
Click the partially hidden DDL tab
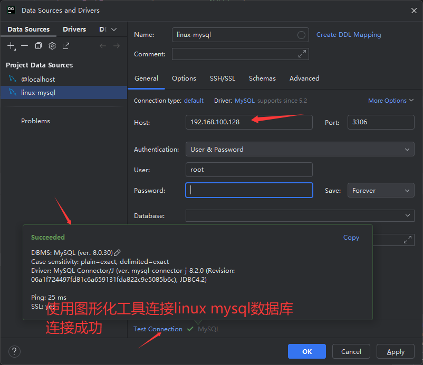(x=103, y=29)
